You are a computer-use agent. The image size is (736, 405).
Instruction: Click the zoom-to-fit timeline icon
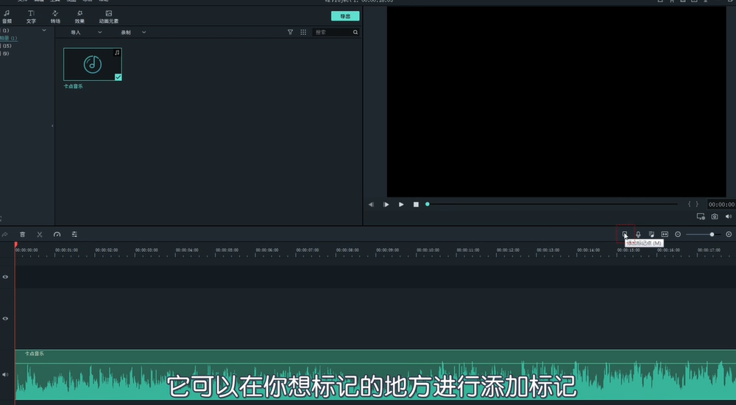tap(665, 234)
